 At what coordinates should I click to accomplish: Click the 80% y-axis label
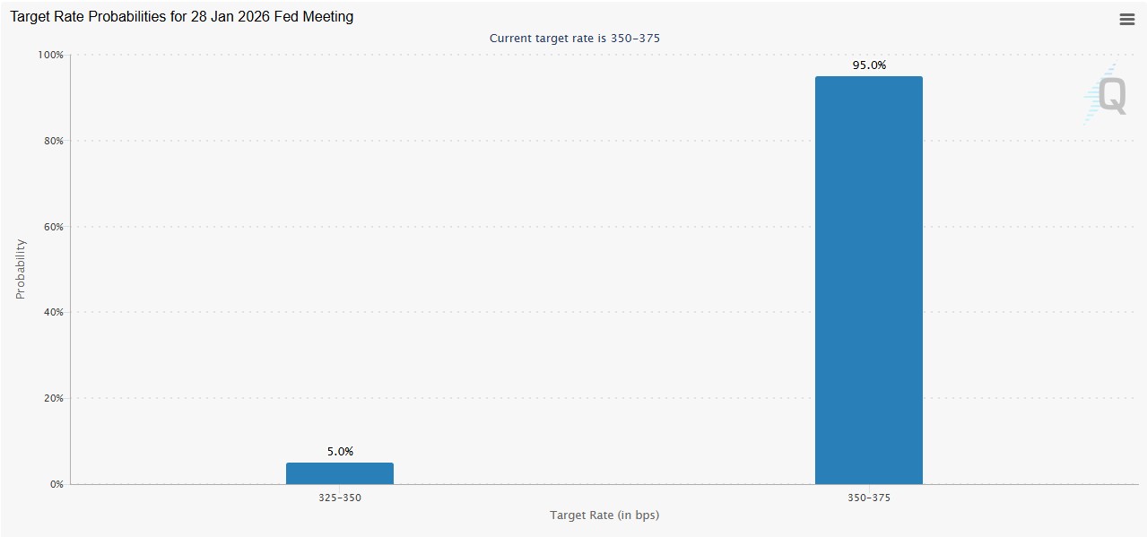coord(53,141)
